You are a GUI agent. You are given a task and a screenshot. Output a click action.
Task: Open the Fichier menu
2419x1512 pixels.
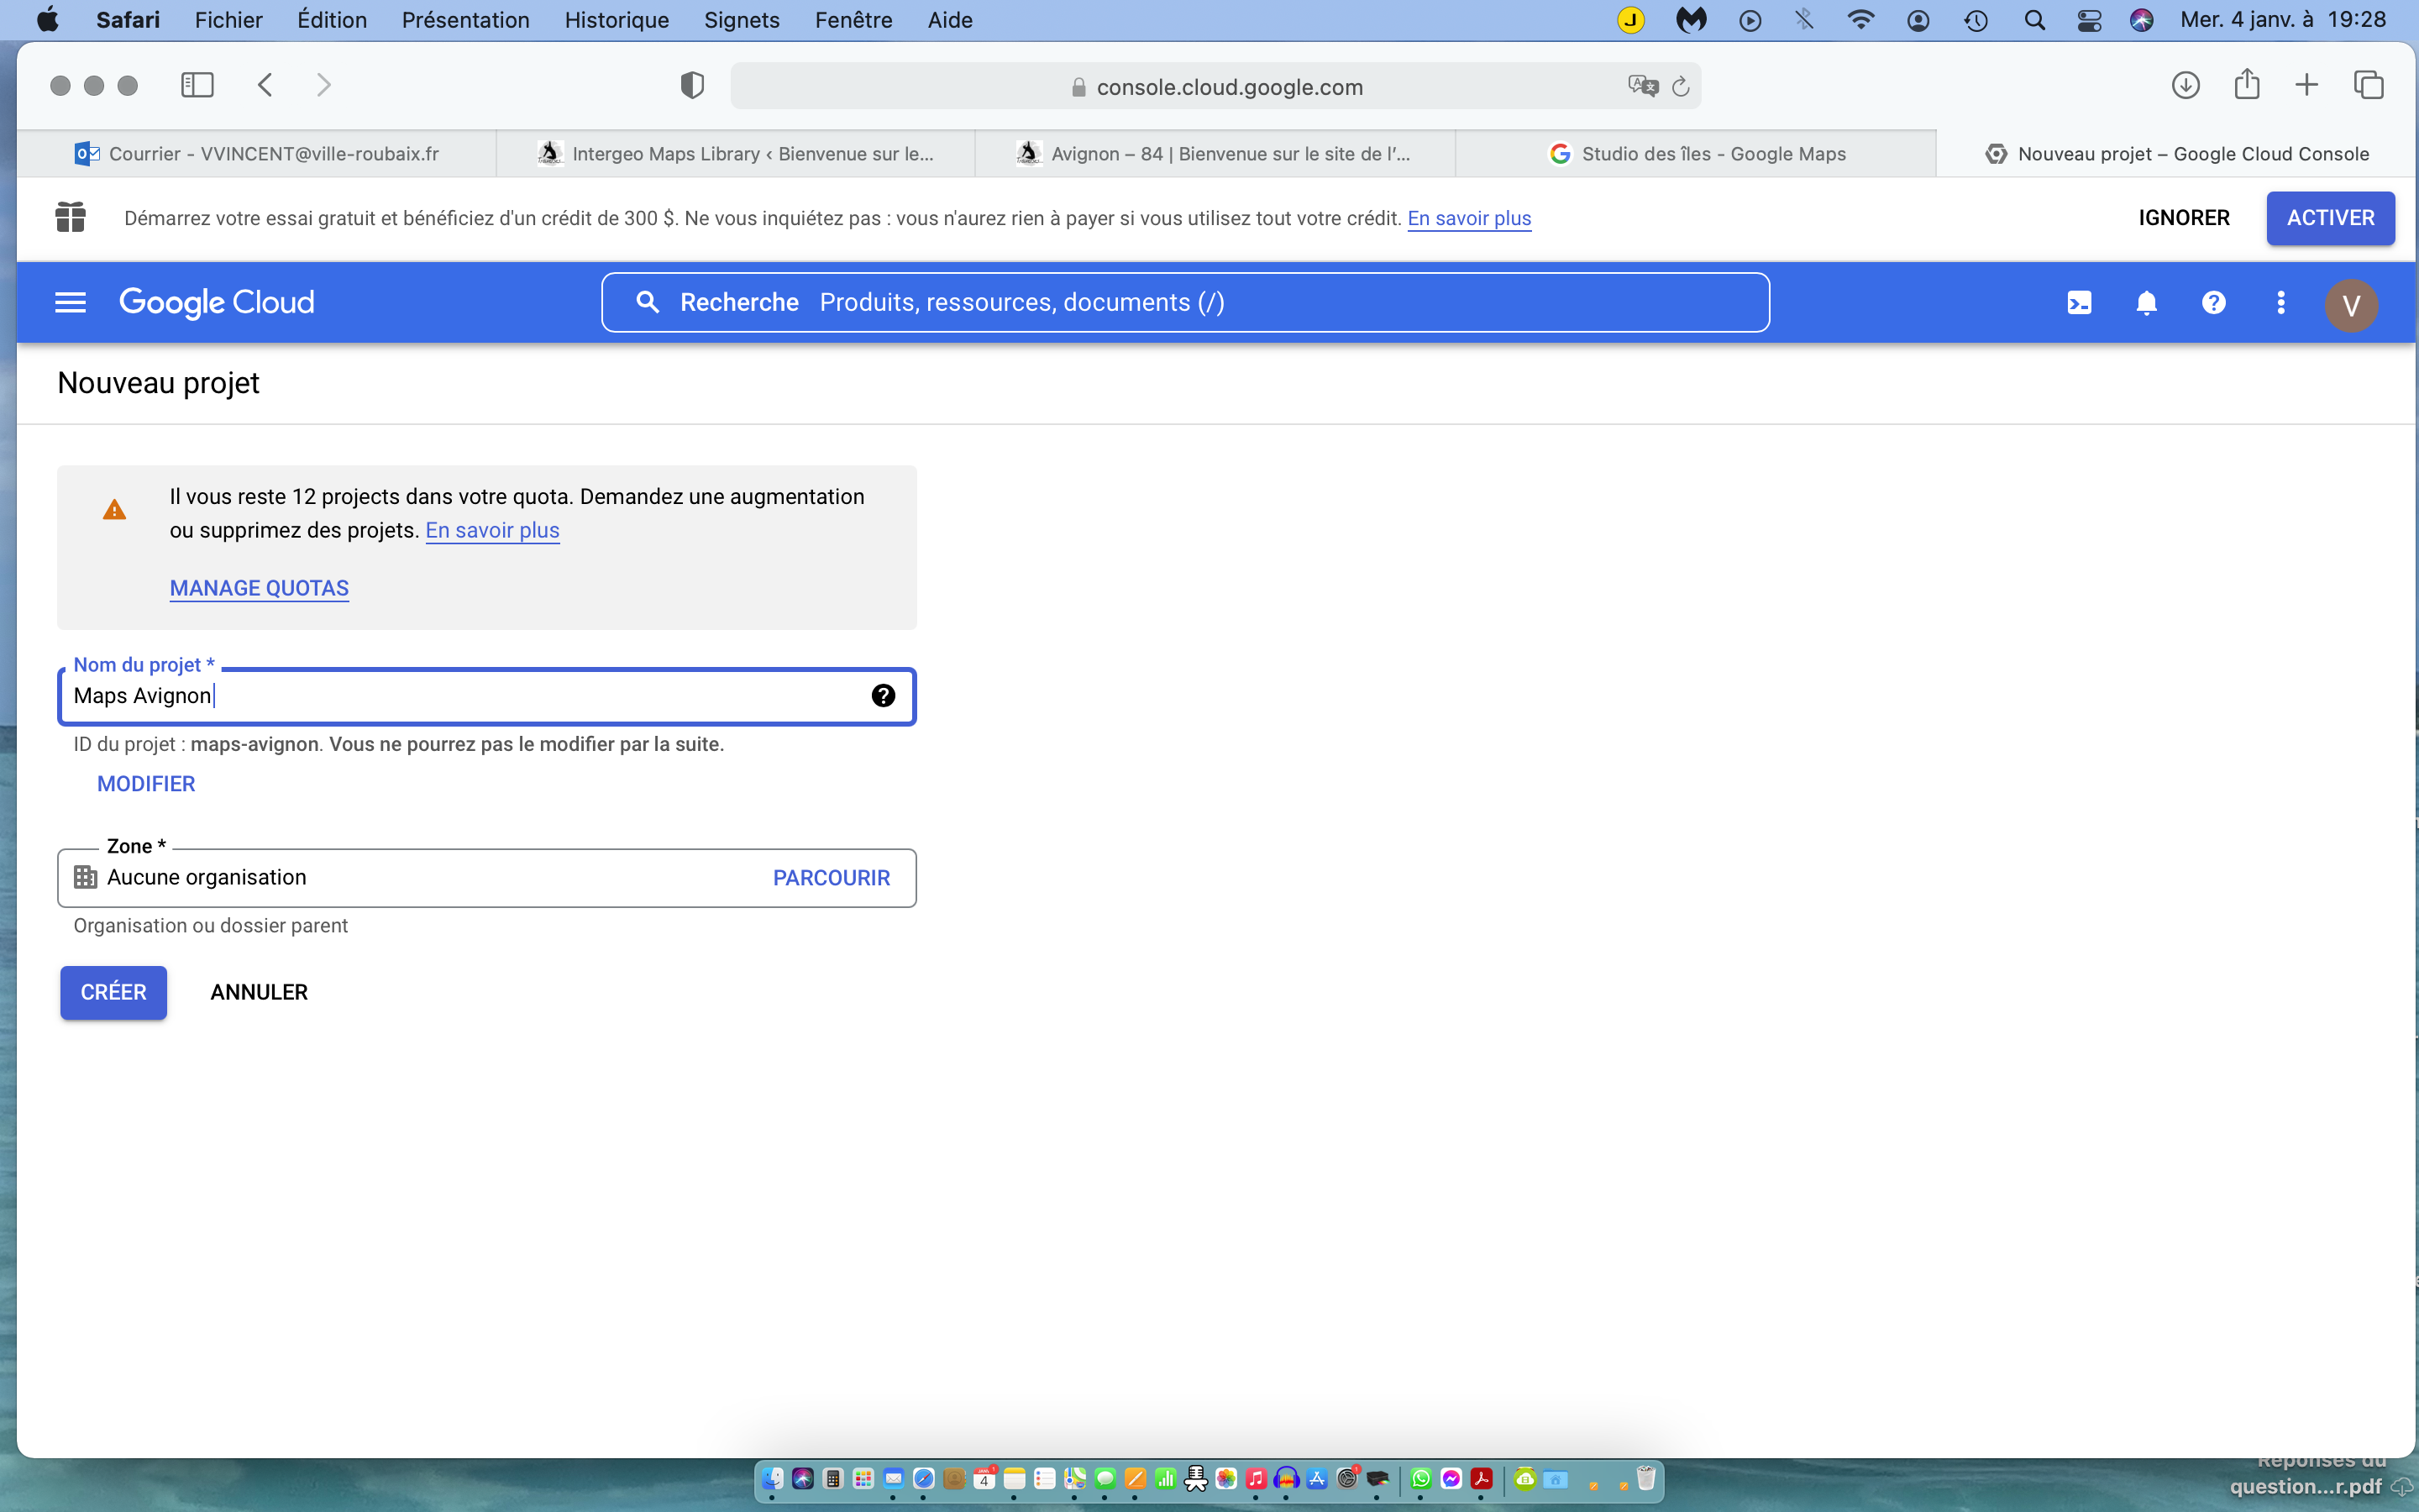pyautogui.click(x=228, y=20)
